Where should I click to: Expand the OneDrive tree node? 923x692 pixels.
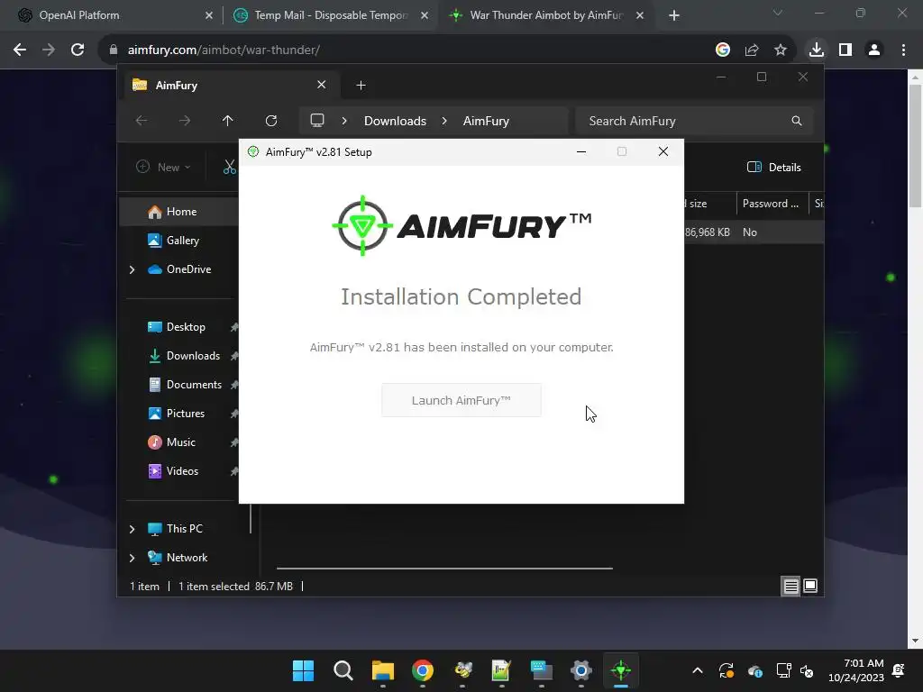coord(132,269)
